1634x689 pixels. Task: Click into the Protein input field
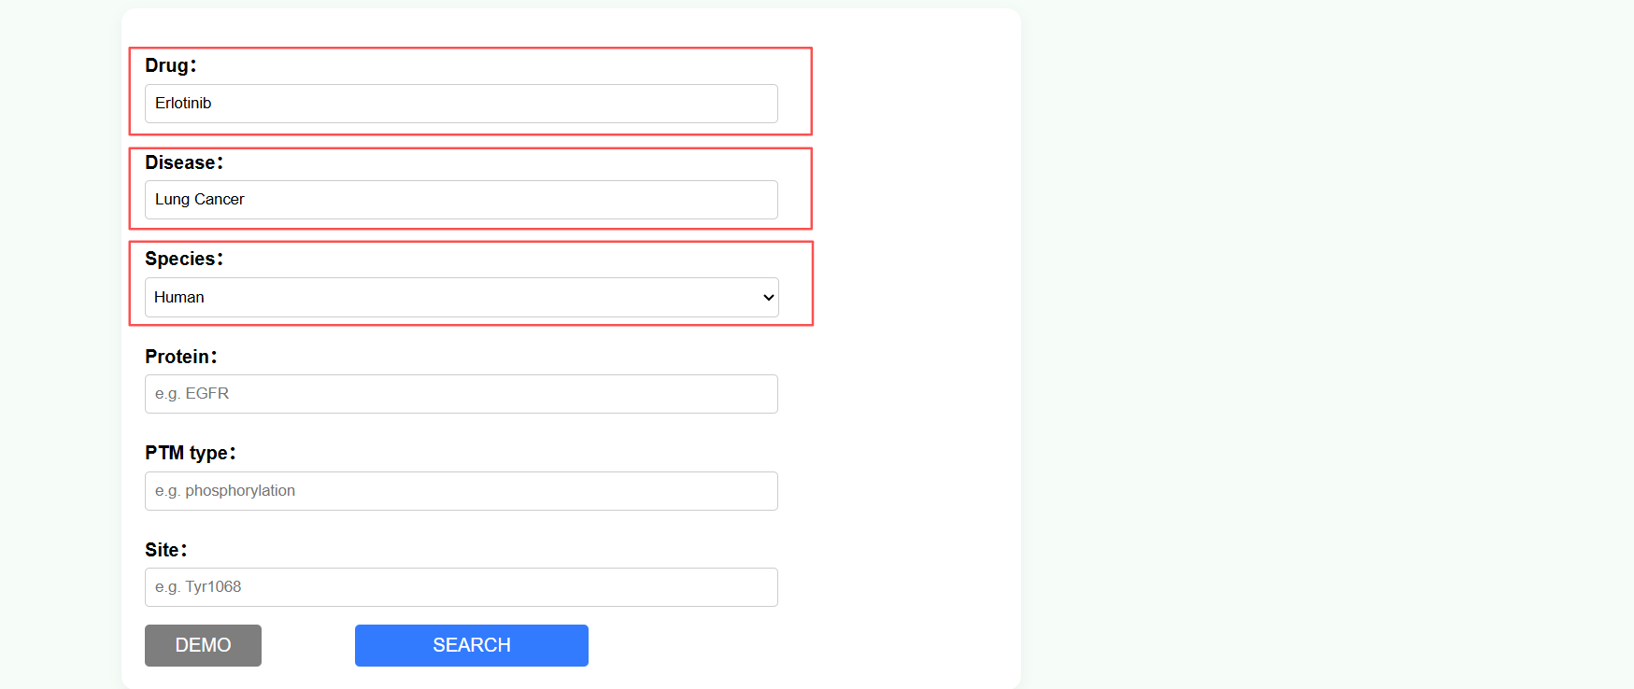(x=462, y=394)
